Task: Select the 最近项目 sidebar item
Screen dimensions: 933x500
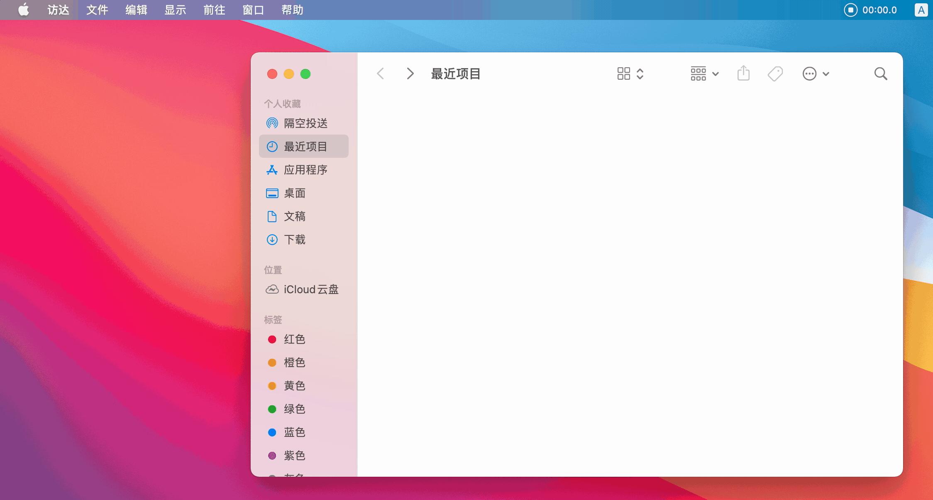Action: tap(305, 147)
